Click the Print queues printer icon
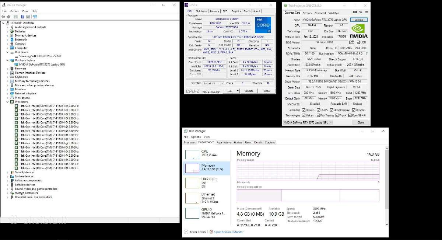Image resolution: width=442 pixels, height=240 pixels. (12, 98)
